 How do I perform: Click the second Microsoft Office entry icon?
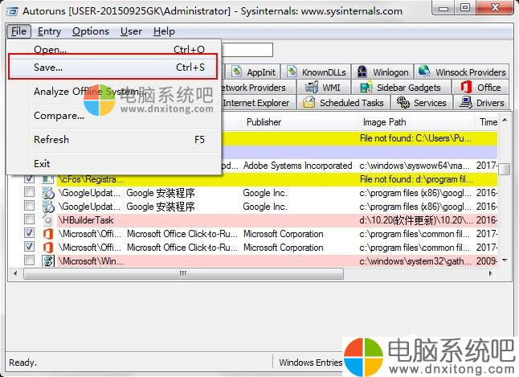tap(47, 247)
